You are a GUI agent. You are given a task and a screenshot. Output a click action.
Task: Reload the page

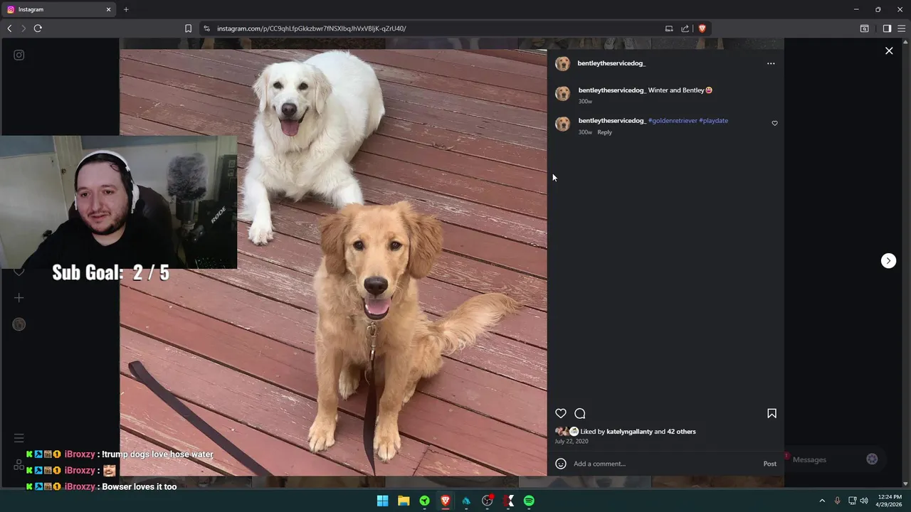(38, 28)
